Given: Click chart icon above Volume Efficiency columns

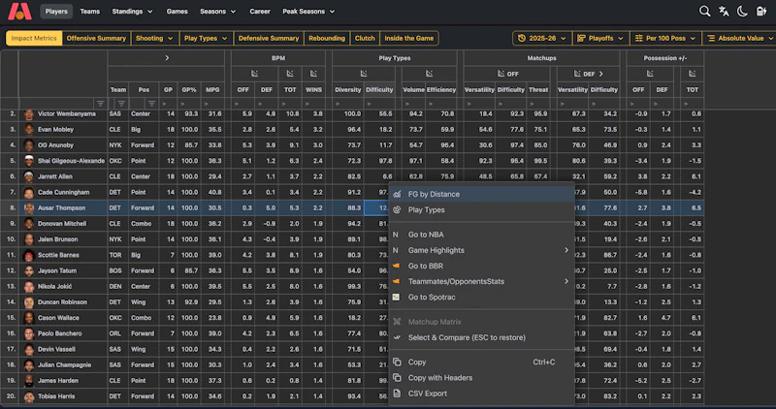Looking at the screenshot, I should pos(429,74).
